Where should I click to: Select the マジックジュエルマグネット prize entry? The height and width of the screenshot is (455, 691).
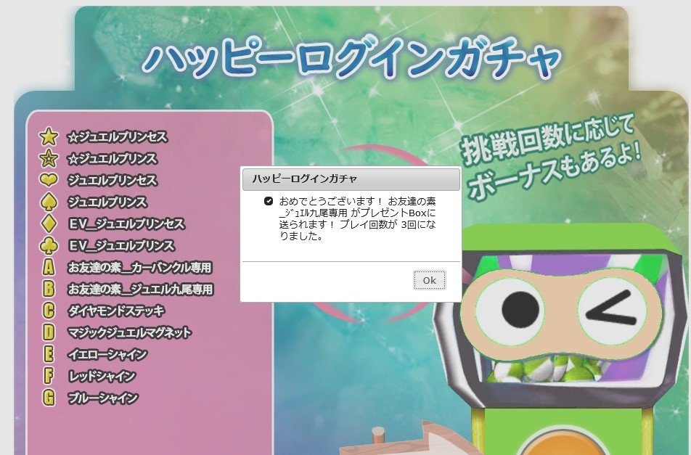tap(129, 332)
